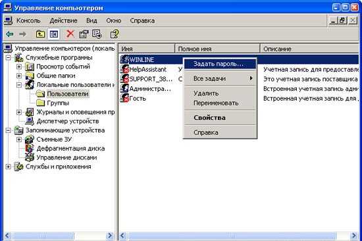The width and height of the screenshot is (362, 241).
Task: Open the Действие menu
Action: coord(63,20)
